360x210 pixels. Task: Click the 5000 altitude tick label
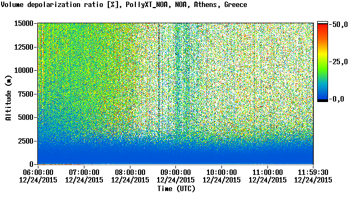pyautogui.click(x=25, y=117)
